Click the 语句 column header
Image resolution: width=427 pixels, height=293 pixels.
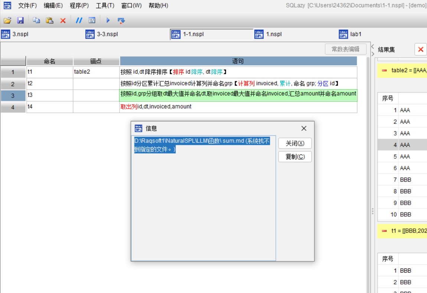pos(238,61)
